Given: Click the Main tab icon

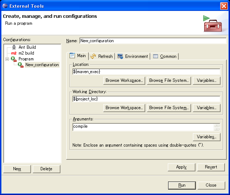Looking at the screenshot, I should coord(72,56).
